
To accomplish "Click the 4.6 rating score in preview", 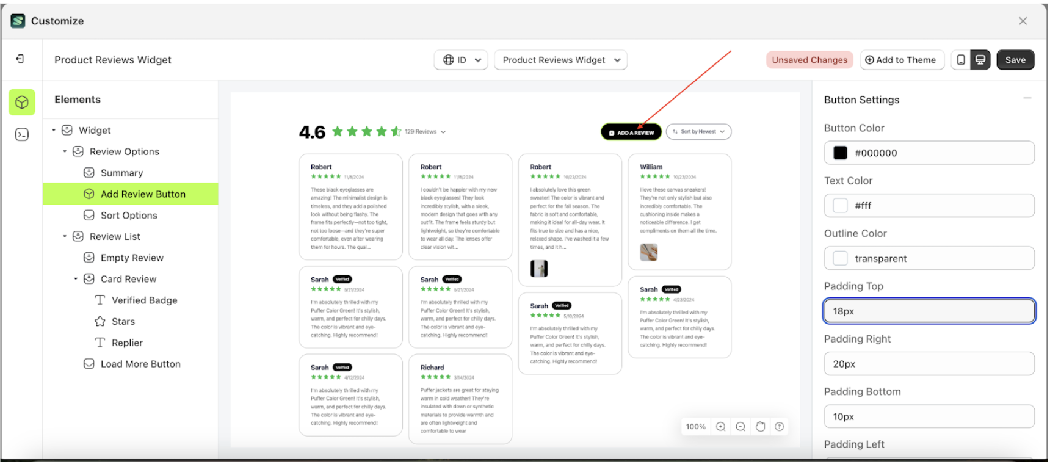I will pos(312,132).
